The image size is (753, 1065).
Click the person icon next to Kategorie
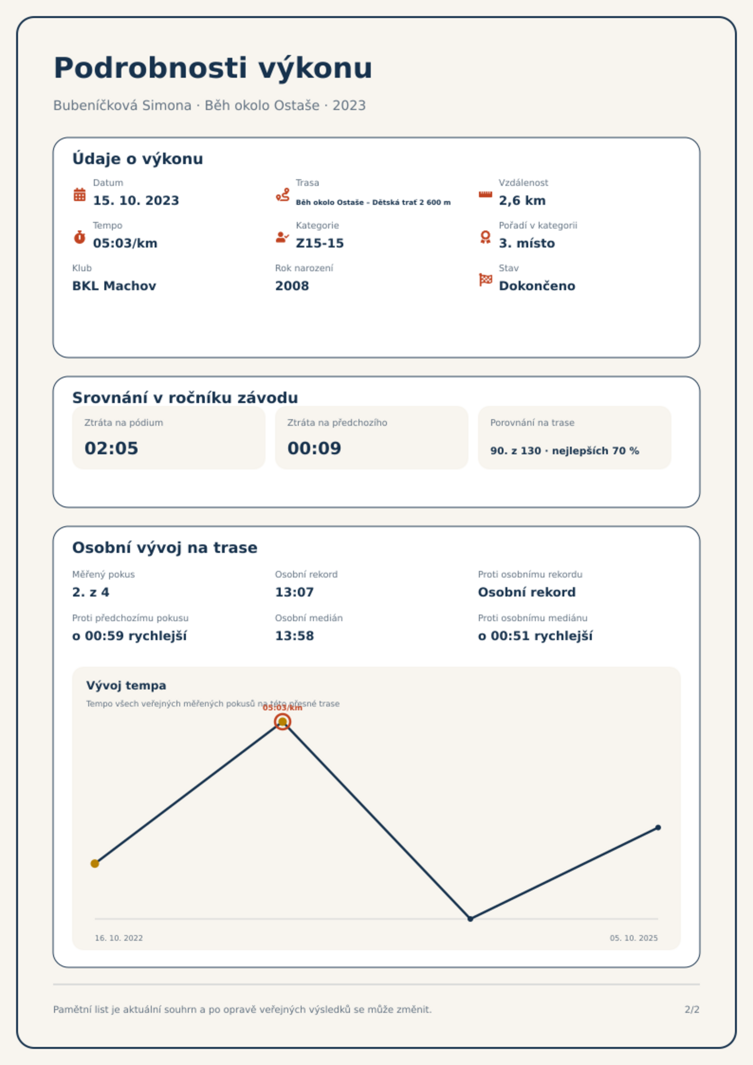pos(282,237)
